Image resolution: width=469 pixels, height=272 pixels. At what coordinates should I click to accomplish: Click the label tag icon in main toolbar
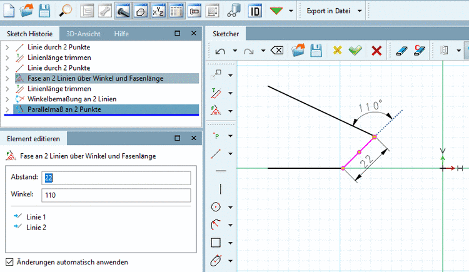[x=194, y=11]
